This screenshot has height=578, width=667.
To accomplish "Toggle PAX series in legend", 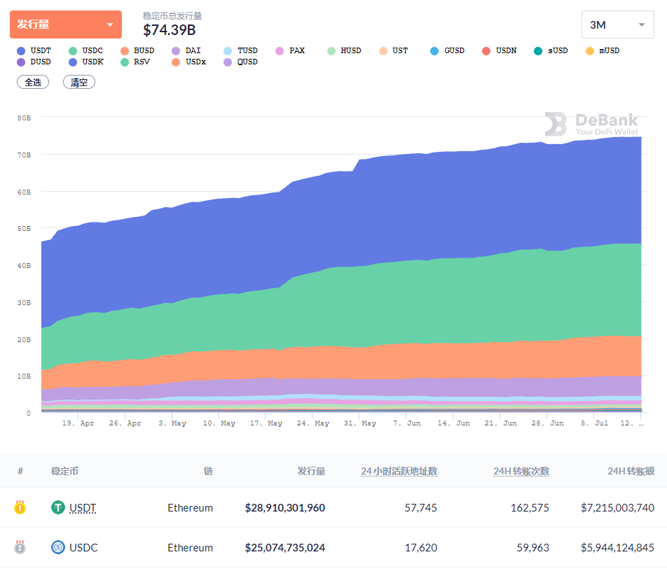I will [290, 50].
